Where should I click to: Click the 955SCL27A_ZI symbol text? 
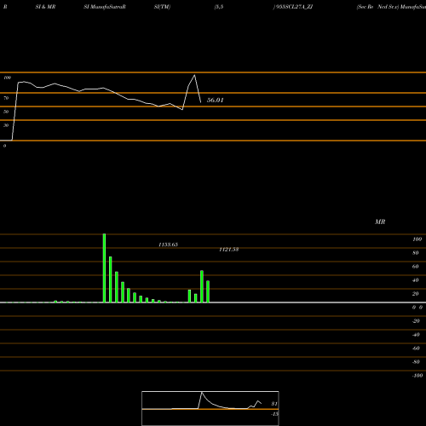[293, 7]
